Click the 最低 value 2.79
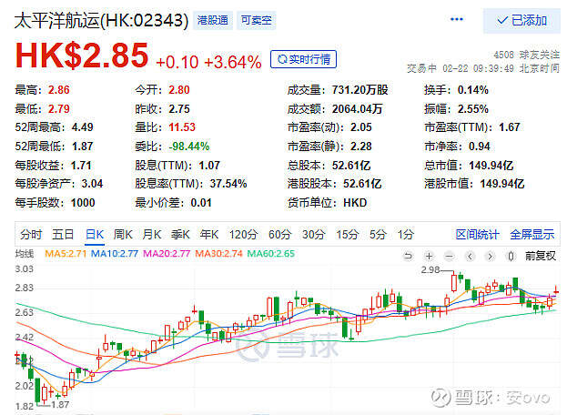This screenshot has height=415, width=567. pos(59,109)
